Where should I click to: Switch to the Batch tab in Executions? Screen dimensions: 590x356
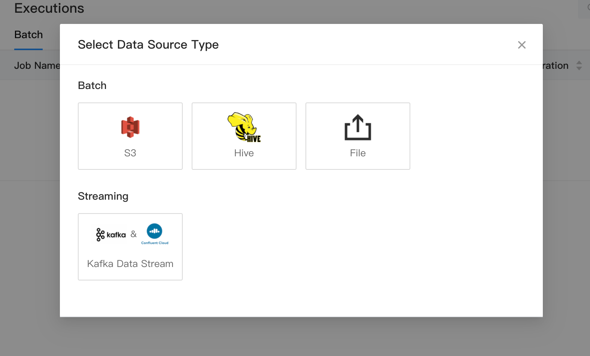pos(28,35)
